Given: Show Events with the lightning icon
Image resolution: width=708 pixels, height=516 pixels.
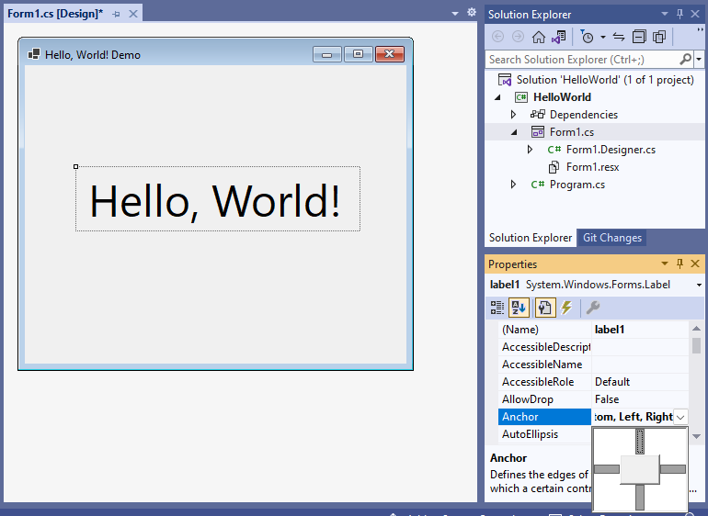Looking at the screenshot, I should 566,308.
